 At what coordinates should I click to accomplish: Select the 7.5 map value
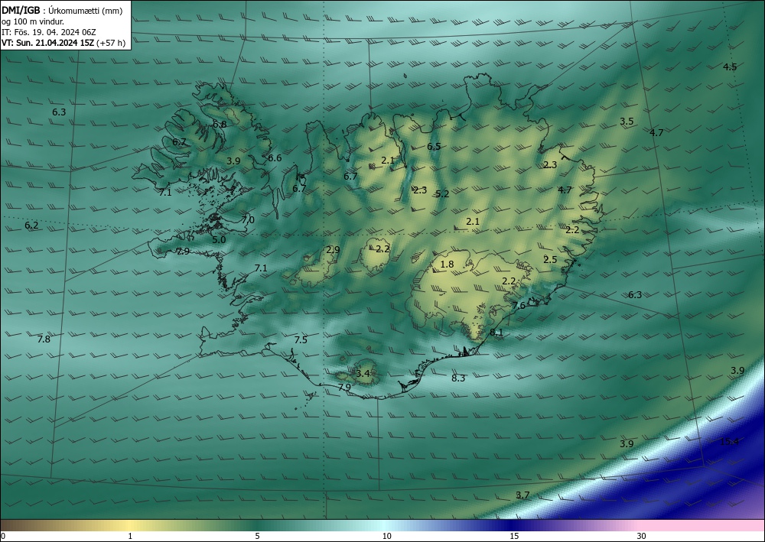[301, 339]
